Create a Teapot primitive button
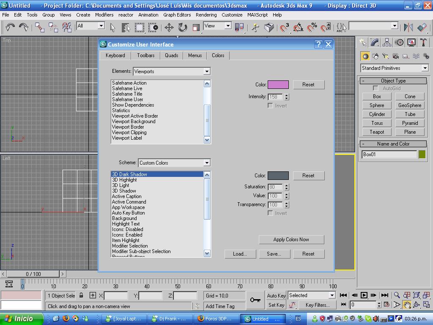The image size is (433, 325). (377, 132)
